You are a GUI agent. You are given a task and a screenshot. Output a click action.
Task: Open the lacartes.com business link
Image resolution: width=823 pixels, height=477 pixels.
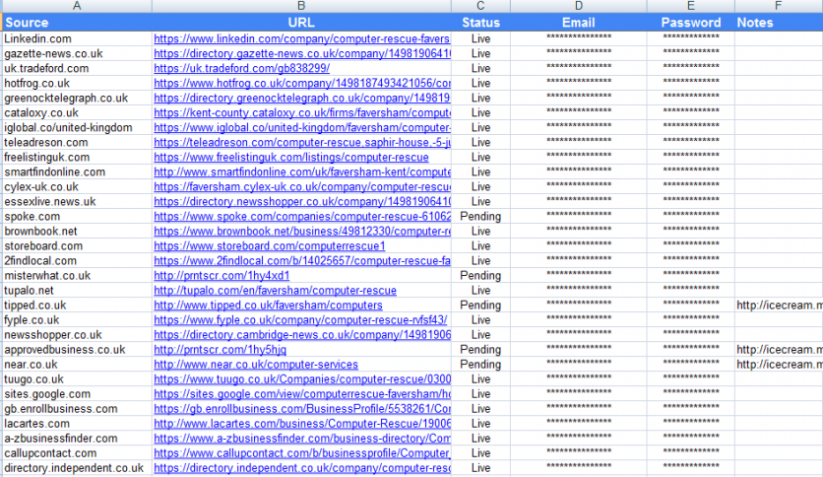(302, 424)
